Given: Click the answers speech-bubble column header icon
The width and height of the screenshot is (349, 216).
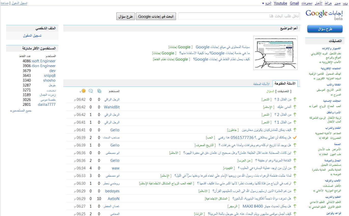Looking at the screenshot, I should pos(91,91).
